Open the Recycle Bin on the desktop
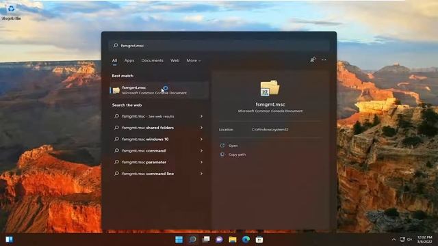 11,12
